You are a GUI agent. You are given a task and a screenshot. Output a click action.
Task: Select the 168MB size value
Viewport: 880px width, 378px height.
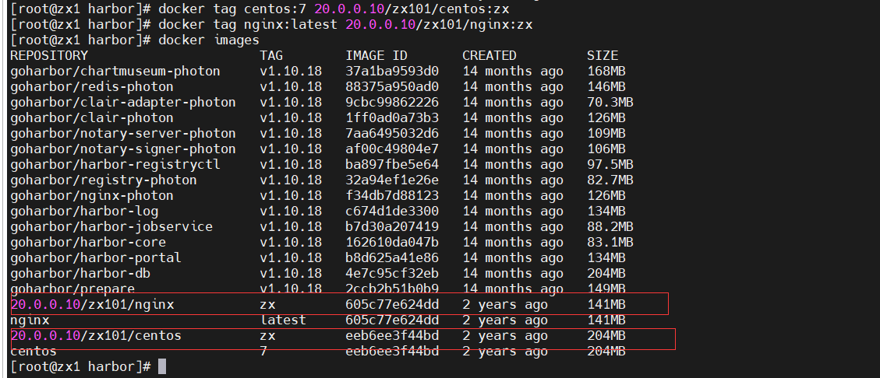606,72
